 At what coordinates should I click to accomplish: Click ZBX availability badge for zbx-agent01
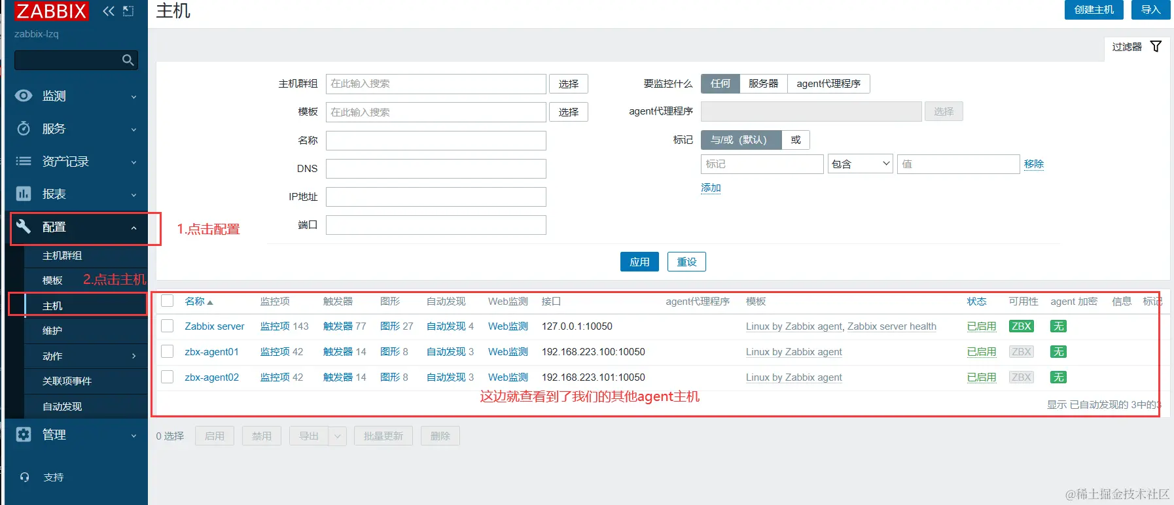[1022, 352]
